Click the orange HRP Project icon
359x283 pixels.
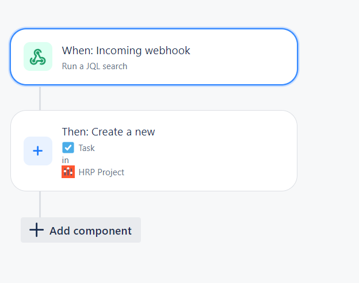(x=68, y=172)
